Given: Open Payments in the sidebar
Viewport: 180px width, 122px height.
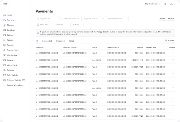Looking at the screenshot, I should 11,20.
